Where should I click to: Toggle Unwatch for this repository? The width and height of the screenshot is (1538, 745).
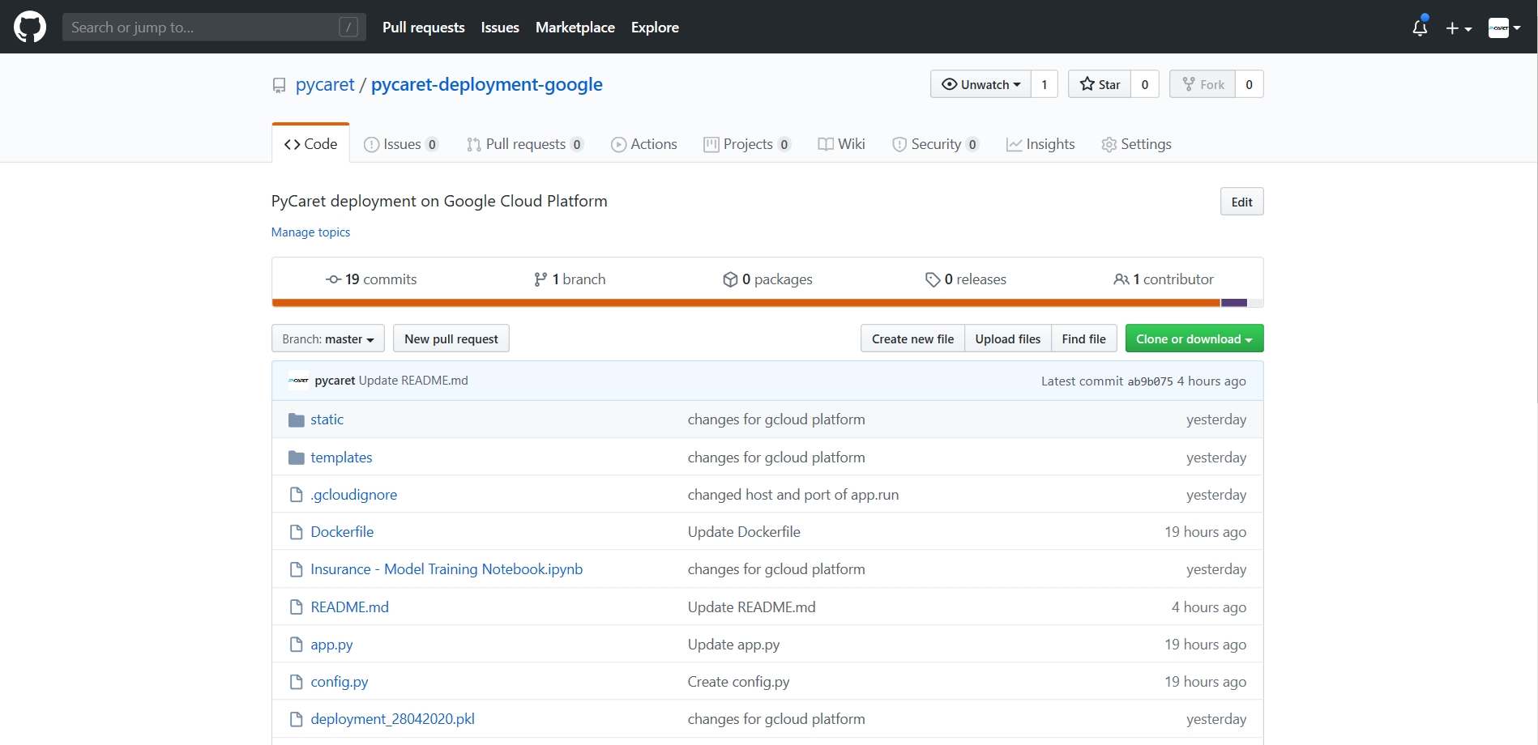[980, 84]
